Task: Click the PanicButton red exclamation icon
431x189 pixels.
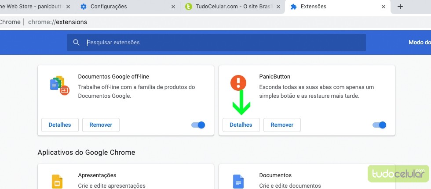Action: [x=238, y=83]
